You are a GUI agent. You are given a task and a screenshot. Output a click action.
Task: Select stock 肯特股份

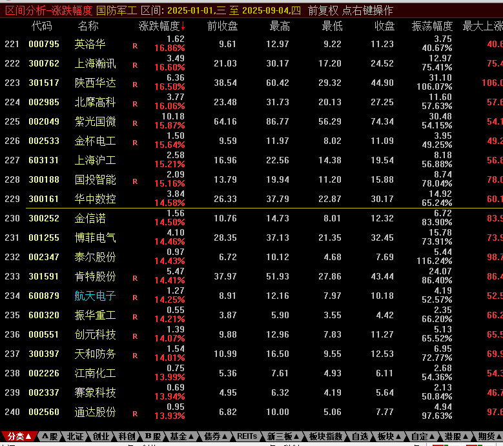95,276
